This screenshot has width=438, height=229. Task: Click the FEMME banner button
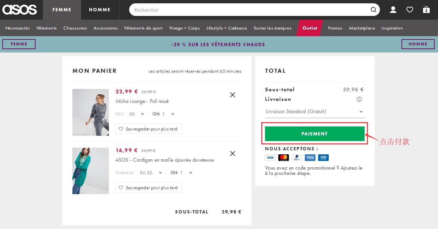[19, 44]
